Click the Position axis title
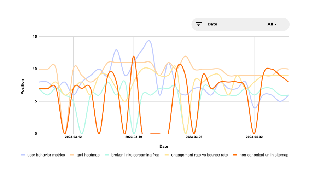Viewport: 315px width, 177px height. click(22, 87)
